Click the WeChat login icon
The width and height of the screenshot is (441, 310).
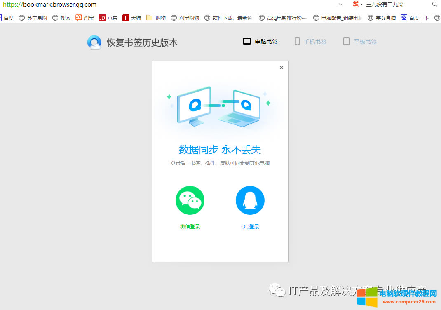(x=190, y=200)
